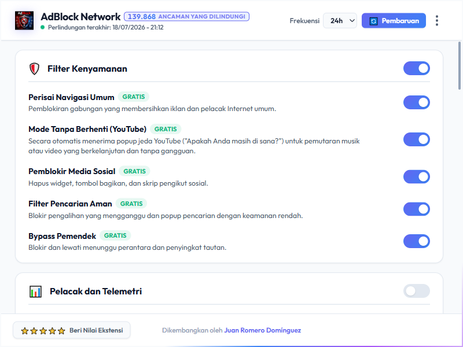Image resolution: width=463 pixels, height=347 pixels.
Task: Click the 'Dikembangkan oleh' footer text
Action: point(192,330)
